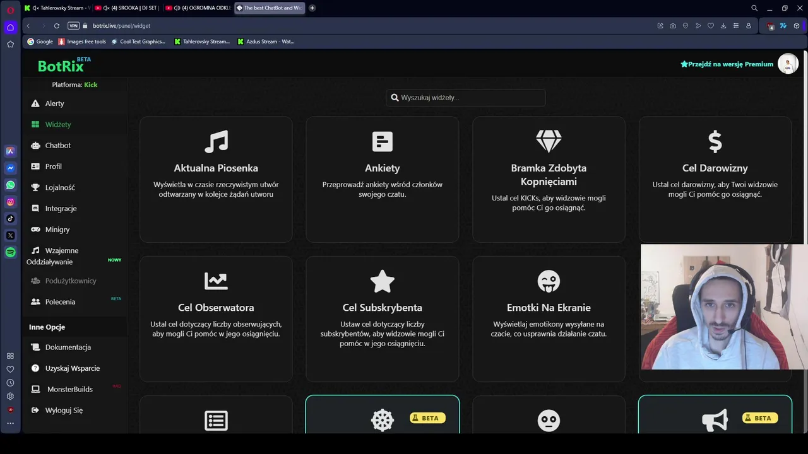Select The best ChatBot and Widget tab
808x454 pixels.
pos(270,8)
